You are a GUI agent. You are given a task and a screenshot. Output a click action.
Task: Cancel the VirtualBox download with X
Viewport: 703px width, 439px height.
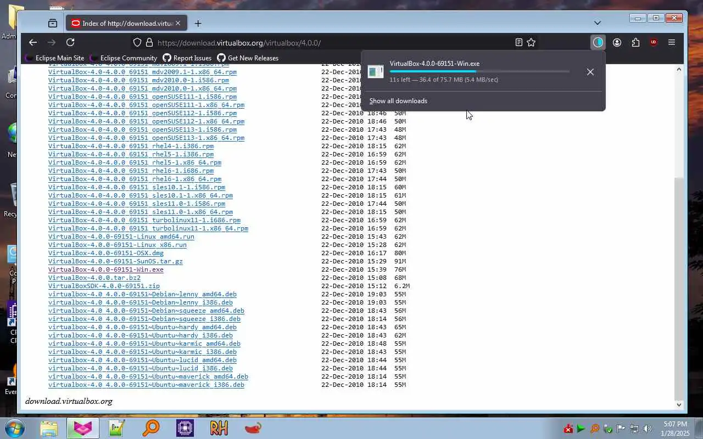pyautogui.click(x=590, y=72)
